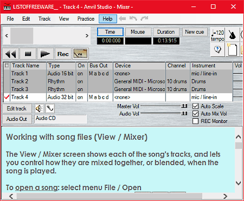The image size is (244, 201).
Task: Open Track 4 Device <none> cell
Action: pyautogui.click(x=139, y=97)
